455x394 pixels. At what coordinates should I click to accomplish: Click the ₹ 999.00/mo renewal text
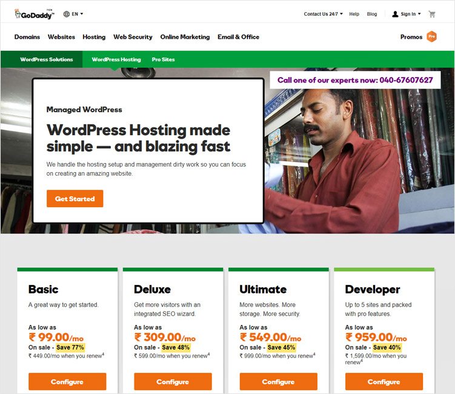pyautogui.click(x=277, y=356)
